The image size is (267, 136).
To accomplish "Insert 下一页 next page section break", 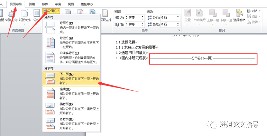I will coord(71,79).
